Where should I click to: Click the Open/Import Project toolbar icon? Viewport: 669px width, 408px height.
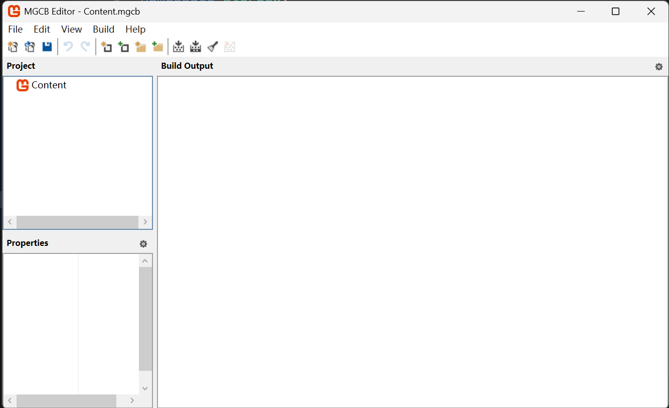(x=30, y=47)
